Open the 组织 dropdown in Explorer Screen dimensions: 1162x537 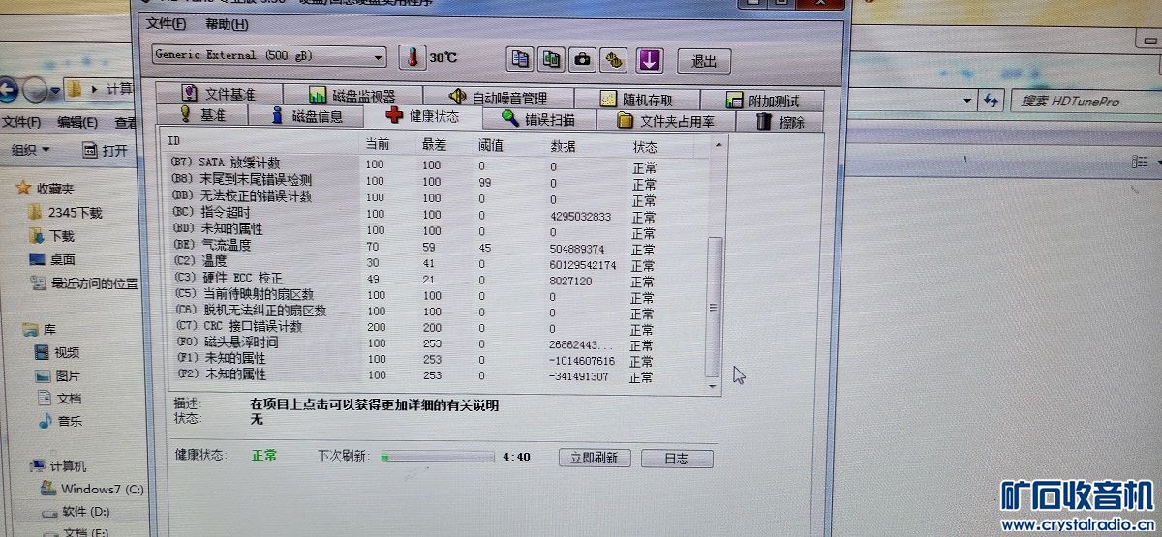click(30, 150)
